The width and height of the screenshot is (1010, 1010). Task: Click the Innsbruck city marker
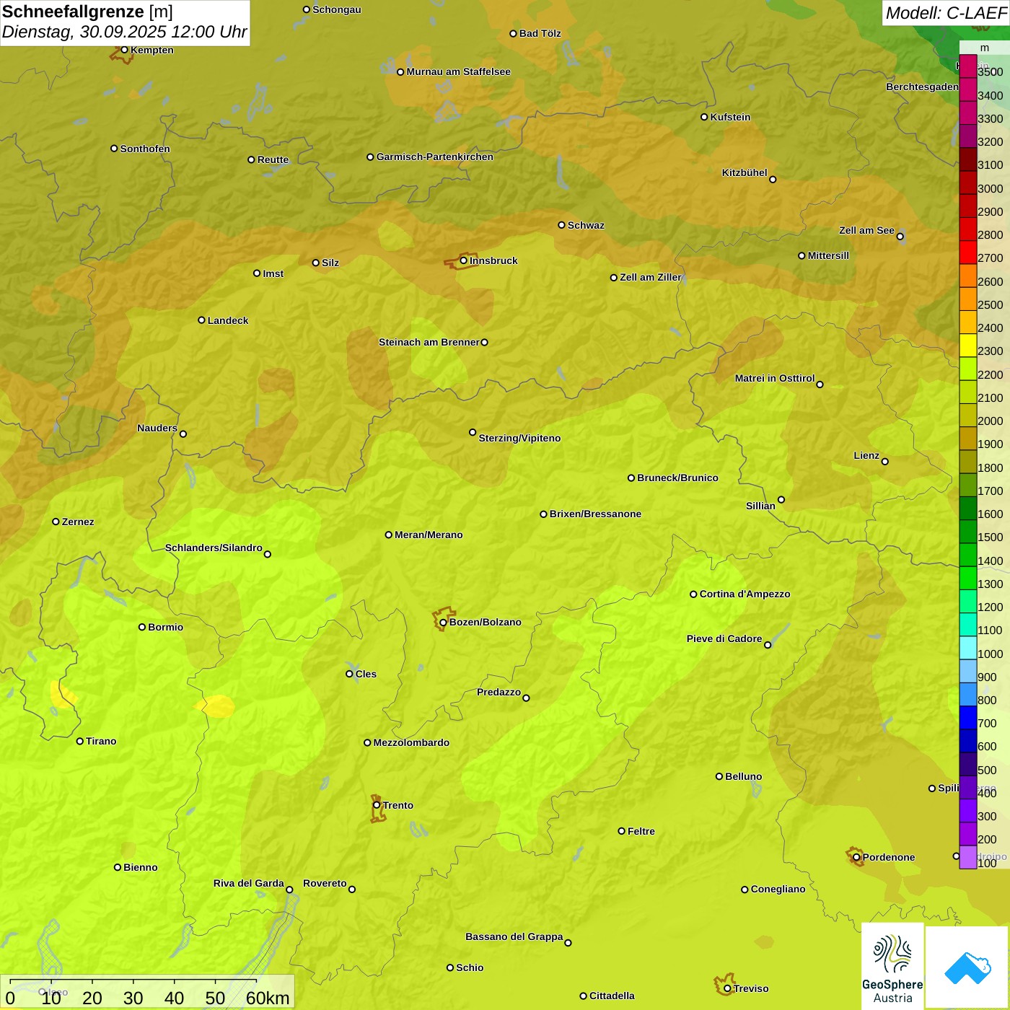point(464,260)
